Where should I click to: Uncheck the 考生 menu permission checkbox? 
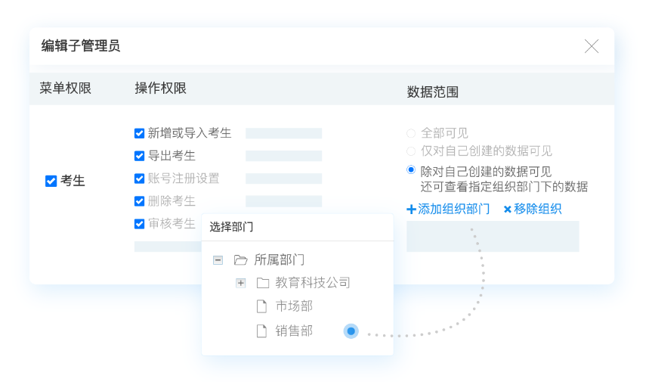51,181
